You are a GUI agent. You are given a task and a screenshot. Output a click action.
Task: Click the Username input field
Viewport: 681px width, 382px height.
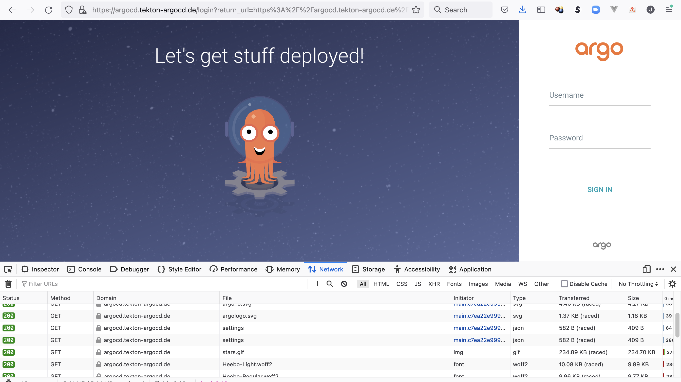click(600, 96)
